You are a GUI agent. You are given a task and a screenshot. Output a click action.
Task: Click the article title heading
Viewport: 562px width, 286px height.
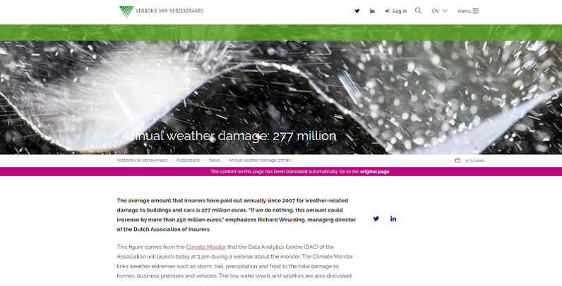(x=229, y=136)
